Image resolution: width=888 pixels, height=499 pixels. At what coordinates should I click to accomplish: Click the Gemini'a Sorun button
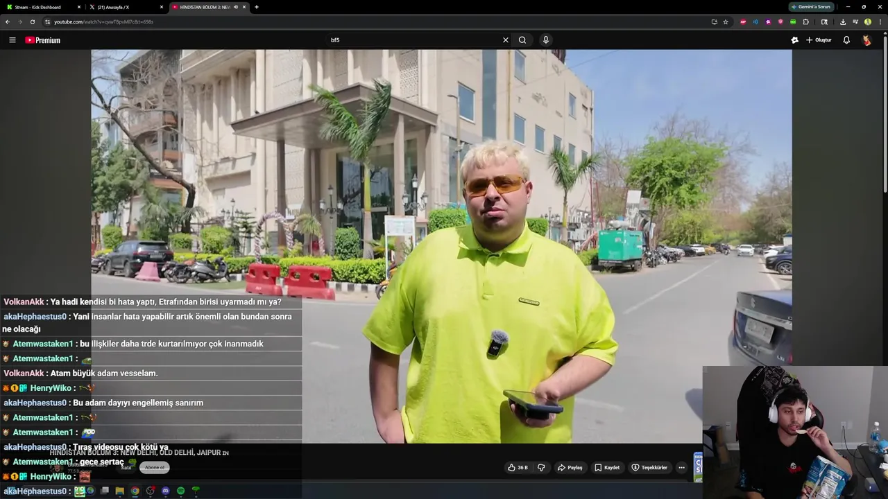click(810, 7)
